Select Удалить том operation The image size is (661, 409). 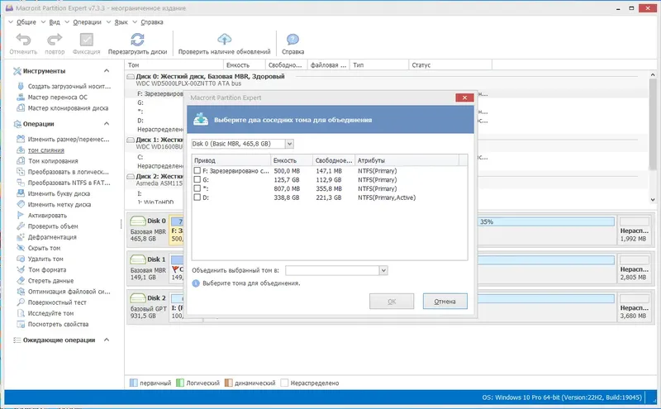coord(45,259)
